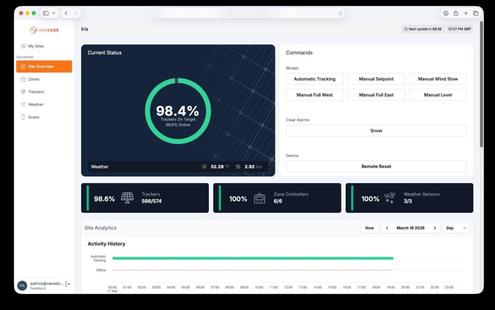Click the logout icon beside the user email

pyautogui.click(x=67, y=284)
